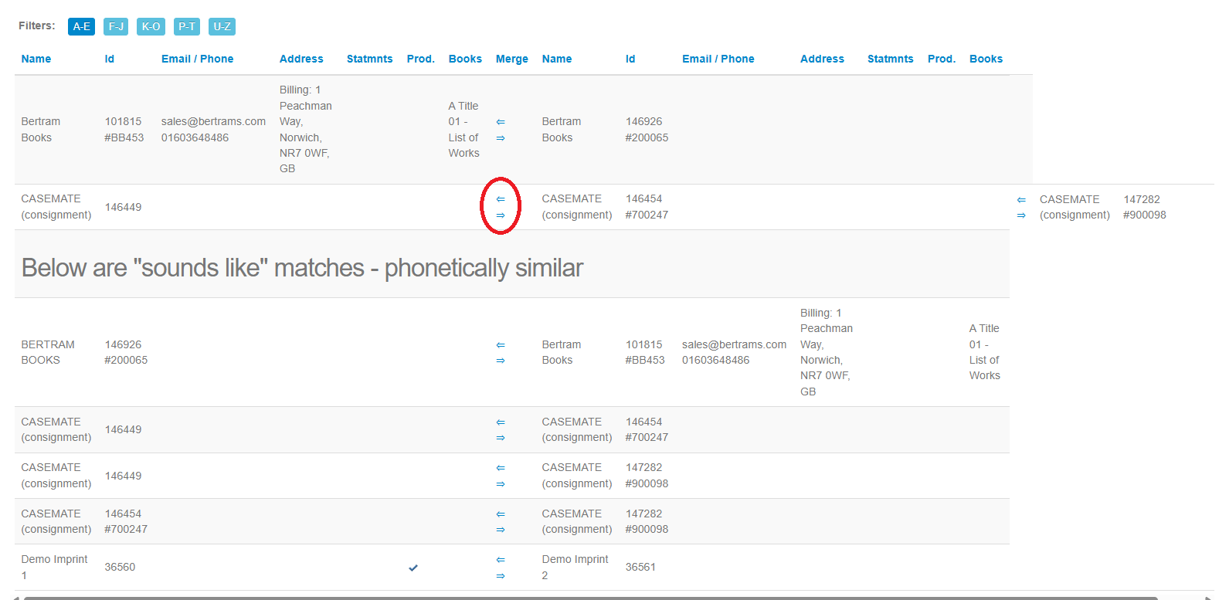Click the first Statmnts column header
Viewport: 1219px width, 600px height.
click(369, 59)
